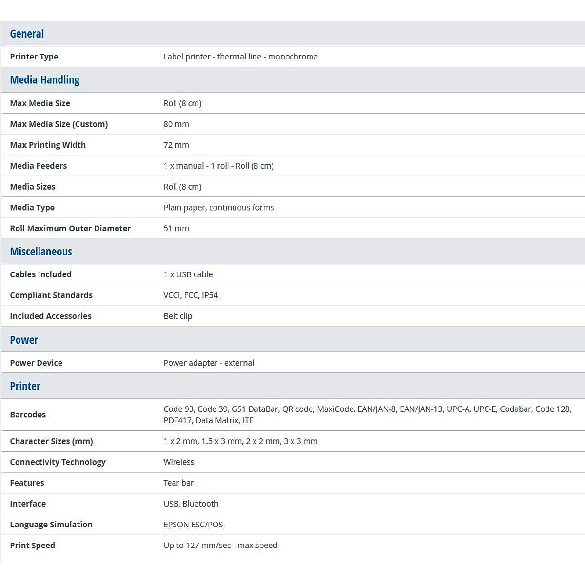Click the 'Label printer - thermal line - monochrome' value
This screenshot has height=585, width=585.
click(x=240, y=57)
